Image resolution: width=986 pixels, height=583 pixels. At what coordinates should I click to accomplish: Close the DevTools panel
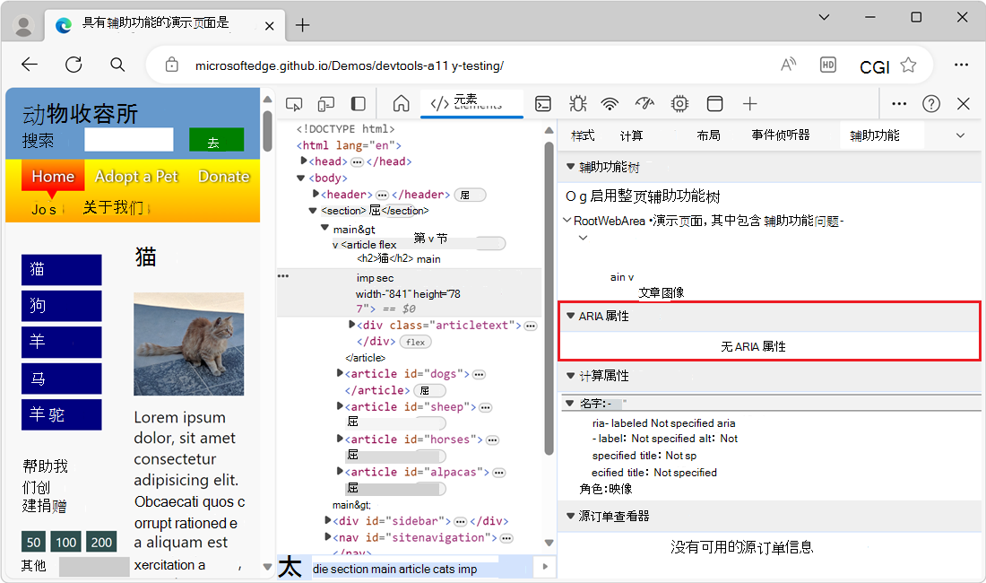[x=964, y=104]
